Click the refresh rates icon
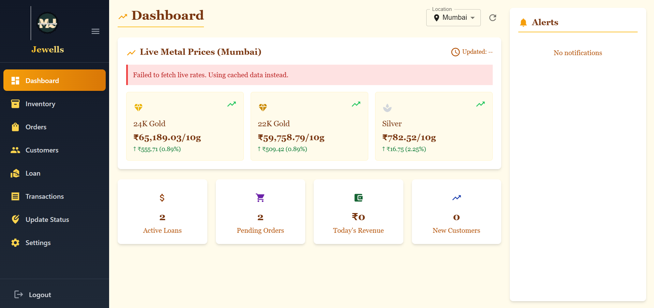The image size is (654, 308). [x=493, y=18]
